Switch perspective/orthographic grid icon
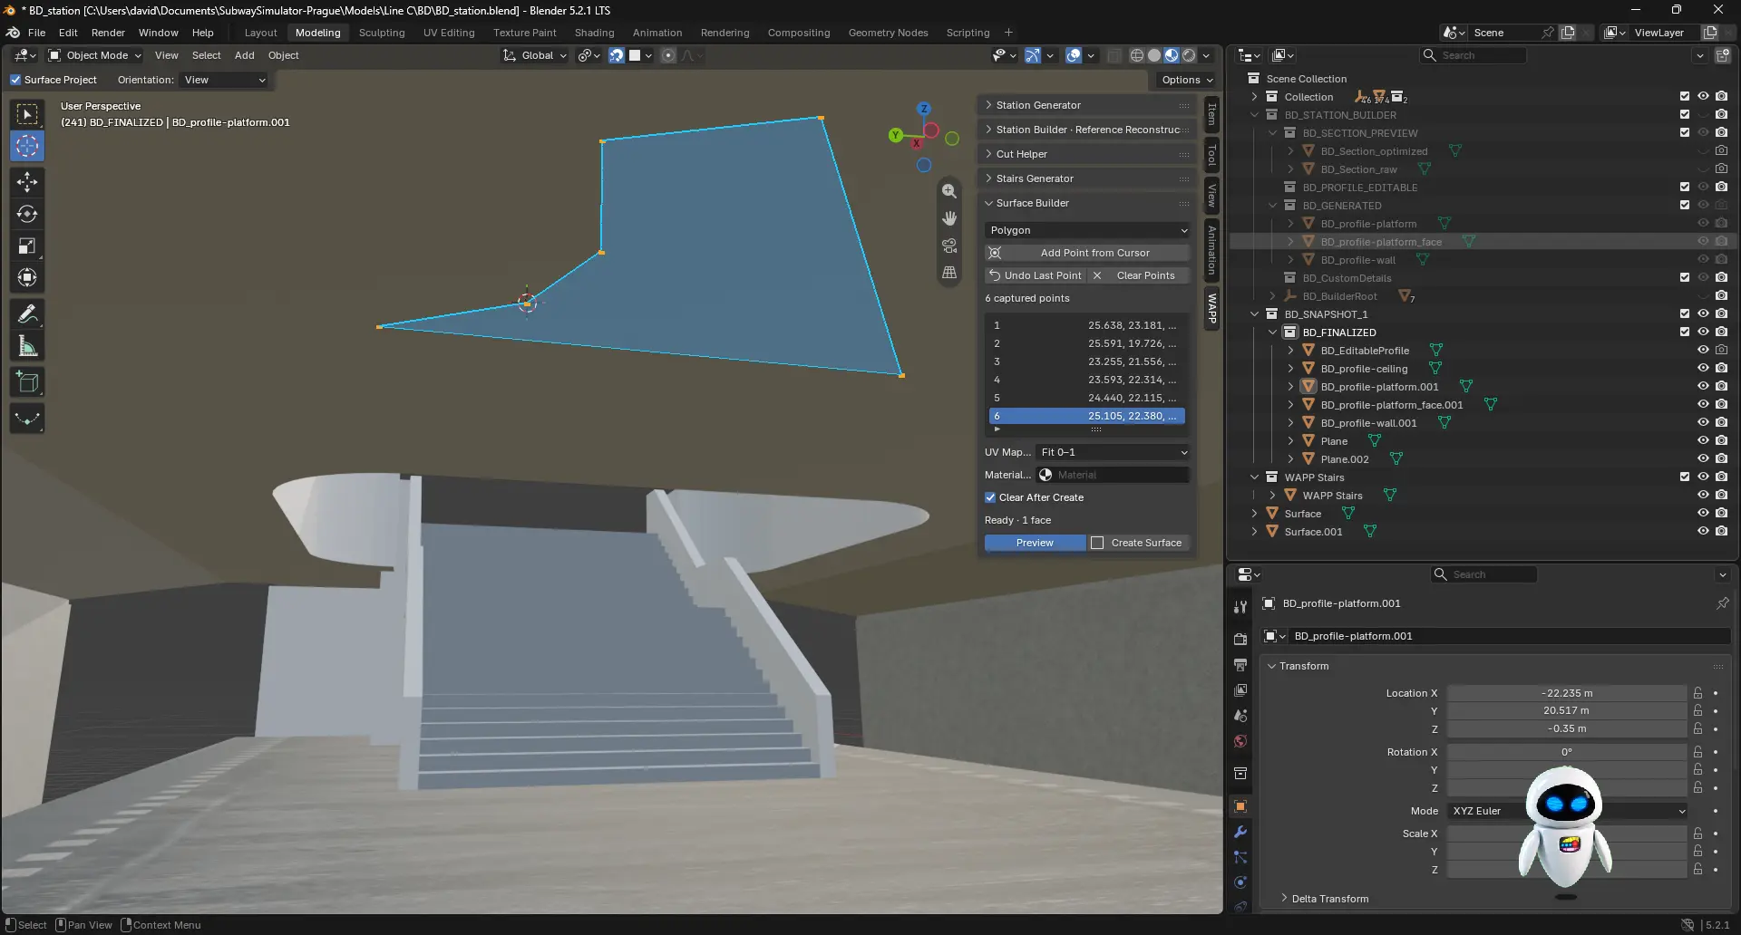1741x935 pixels. (949, 273)
